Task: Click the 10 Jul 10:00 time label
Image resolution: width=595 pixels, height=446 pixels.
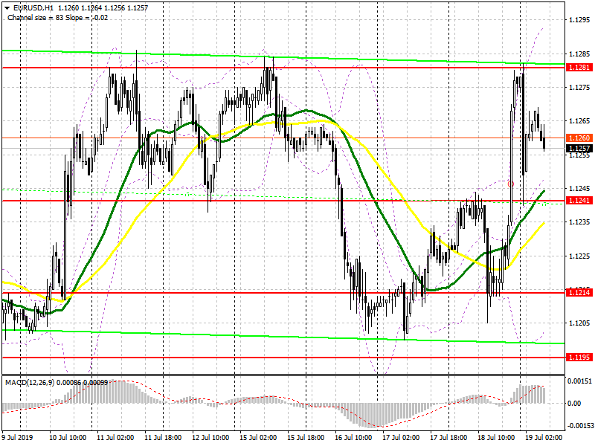Action: 68,438
